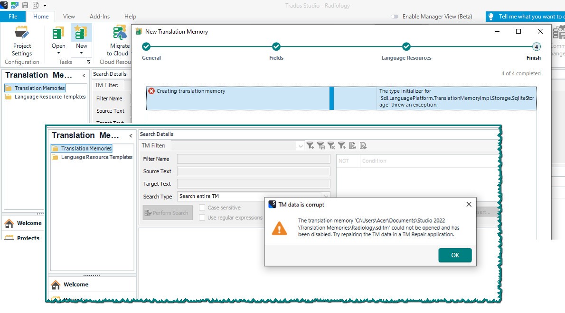Expand the New button dropdown arrow
The width and height of the screenshot is (565, 313).
pos(82,53)
